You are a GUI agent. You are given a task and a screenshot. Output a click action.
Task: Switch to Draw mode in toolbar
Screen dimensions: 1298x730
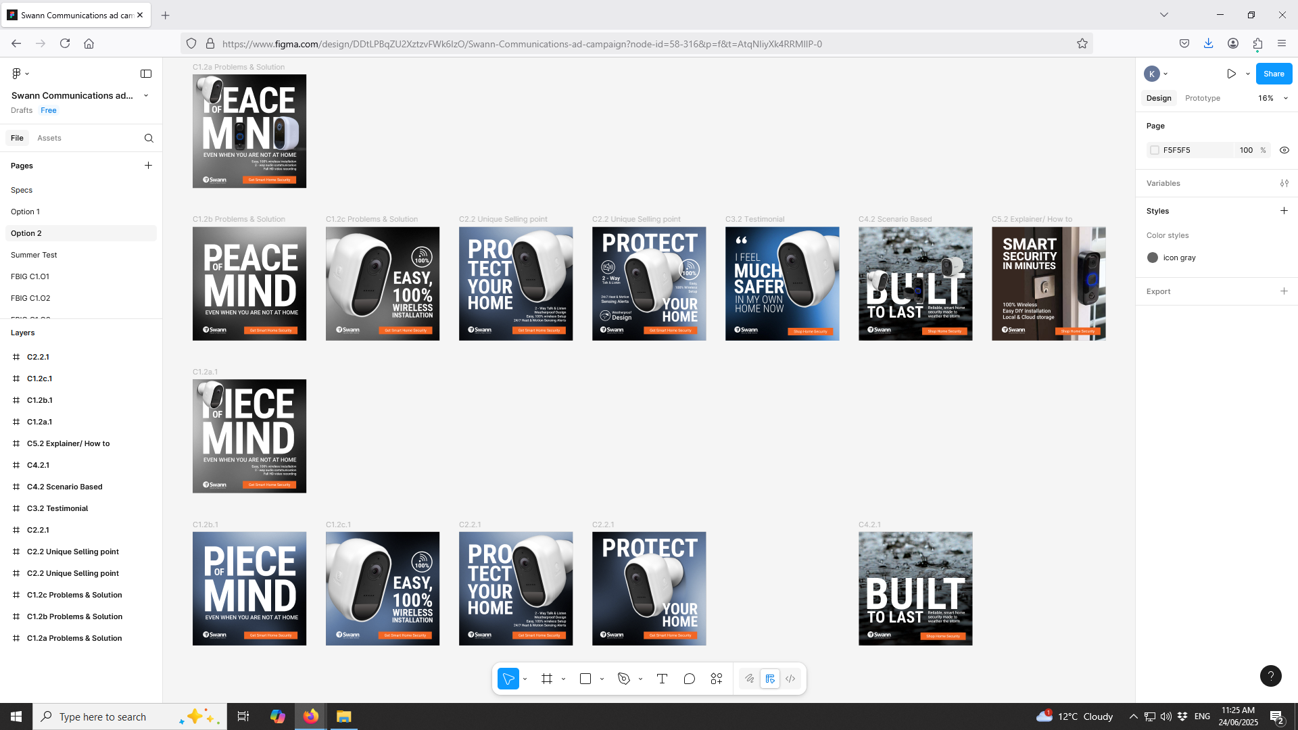pos(750,679)
